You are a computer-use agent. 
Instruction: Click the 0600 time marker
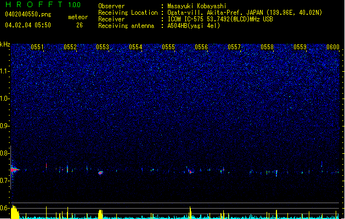[x=333, y=47]
